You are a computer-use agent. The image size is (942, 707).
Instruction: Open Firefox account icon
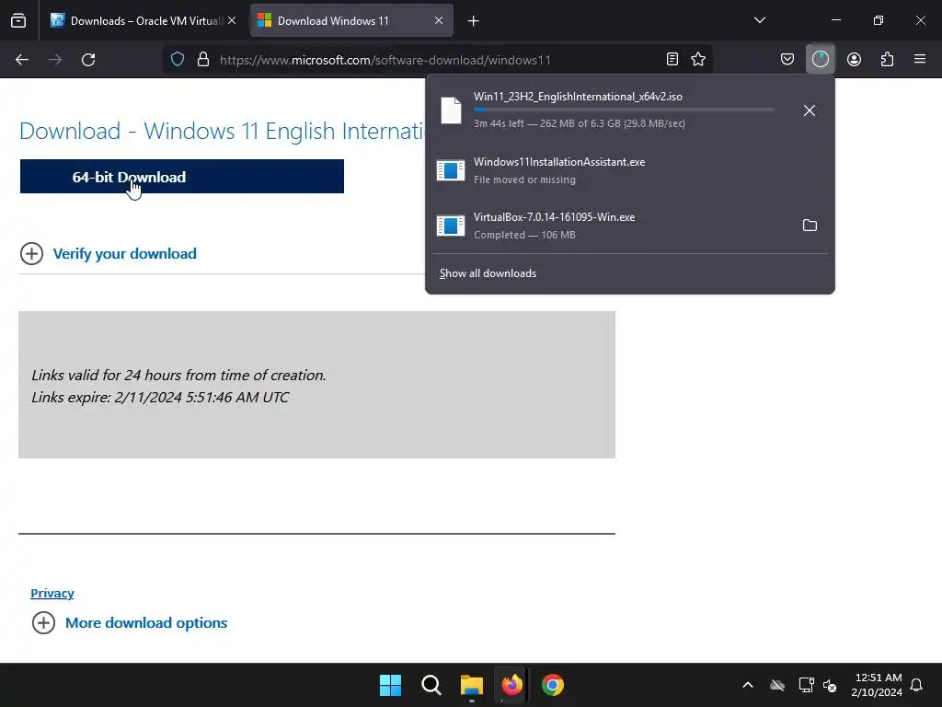pos(854,60)
